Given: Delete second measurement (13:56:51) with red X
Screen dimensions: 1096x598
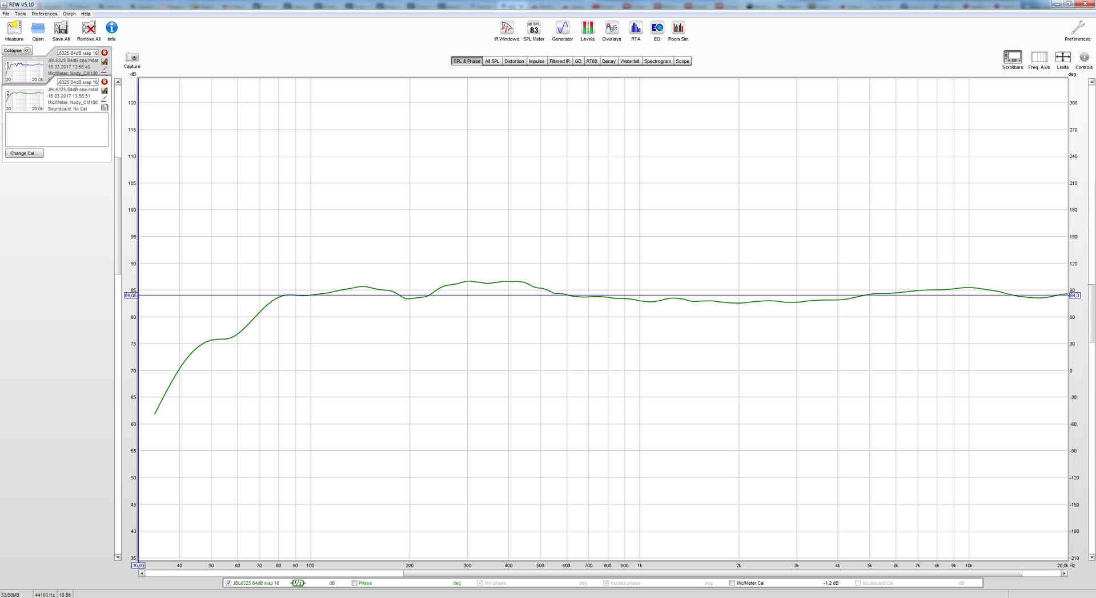Looking at the screenshot, I should 105,82.
